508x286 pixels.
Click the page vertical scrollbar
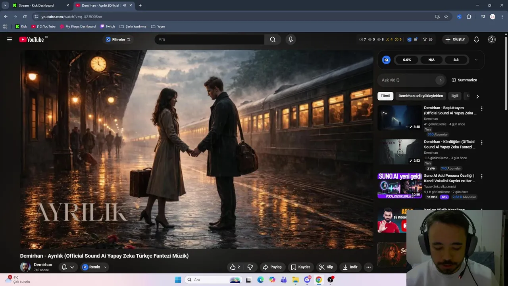click(x=506, y=73)
